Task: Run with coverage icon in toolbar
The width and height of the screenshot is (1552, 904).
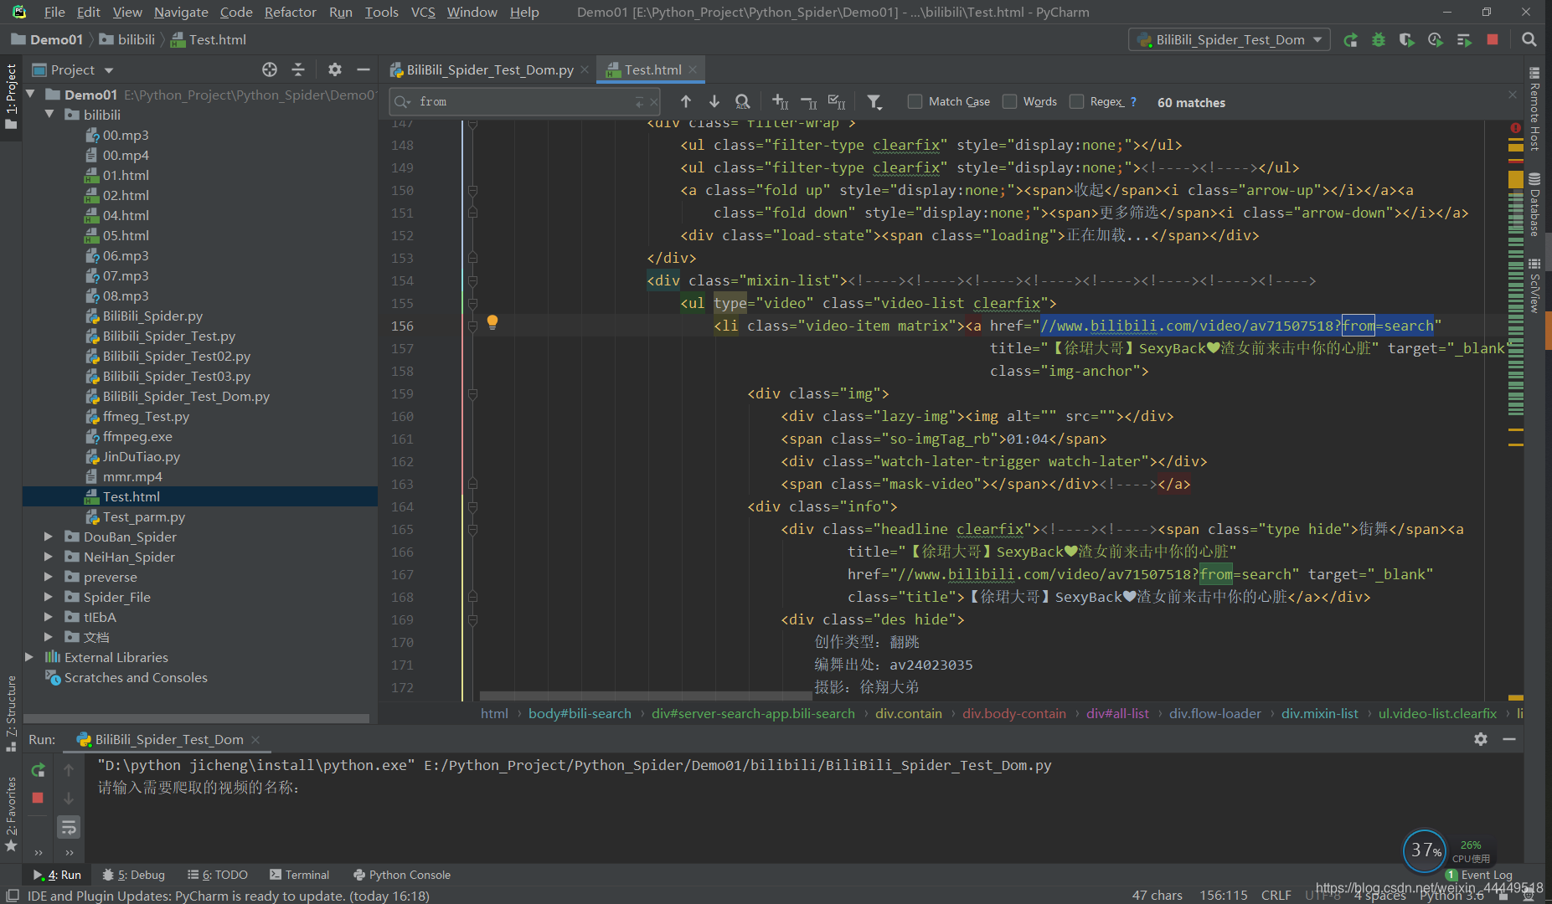Action: (1407, 40)
